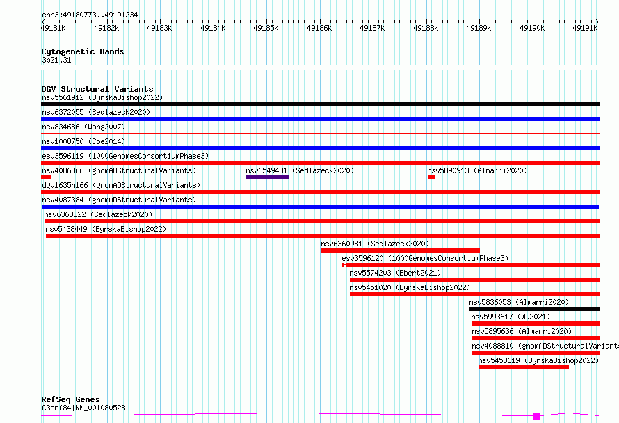Viewport: 619px width, 423px height.
Task: Click the 49188k ruler tick label
Action: coord(426,28)
